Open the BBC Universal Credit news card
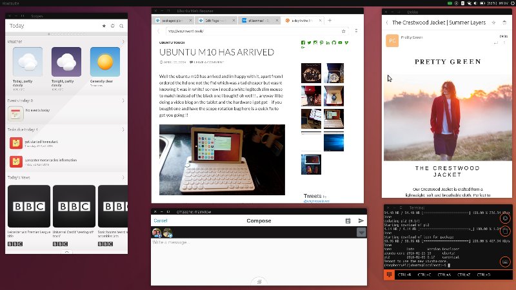516x290 pixels. pos(74,206)
